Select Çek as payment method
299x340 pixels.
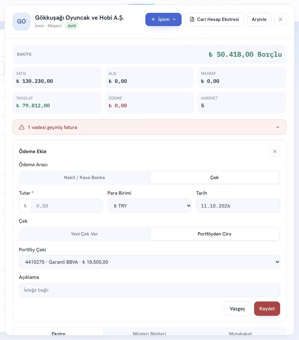(214, 178)
